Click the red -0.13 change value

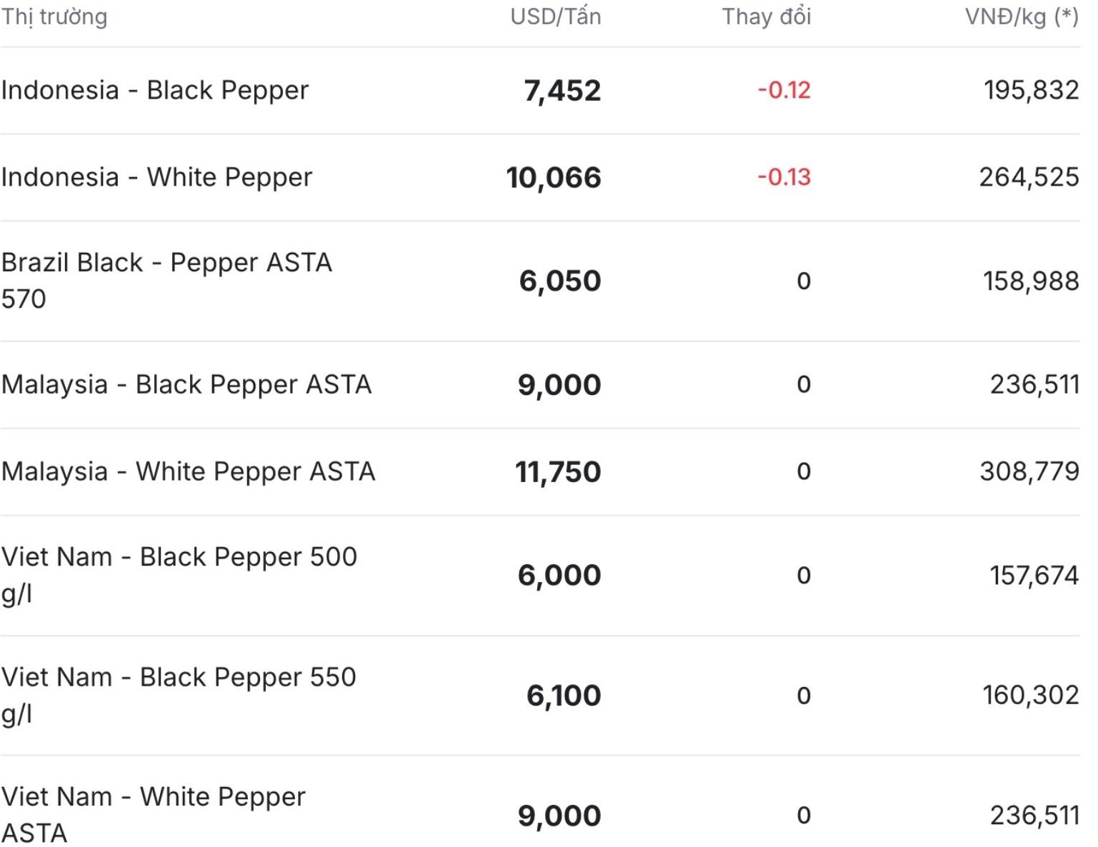tap(784, 177)
